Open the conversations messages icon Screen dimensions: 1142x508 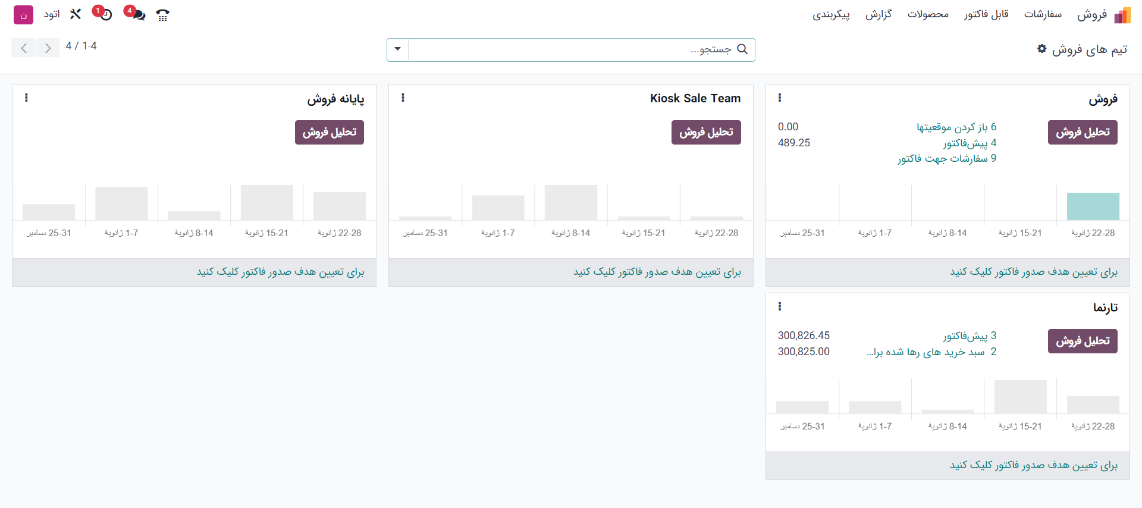pyautogui.click(x=137, y=14)
